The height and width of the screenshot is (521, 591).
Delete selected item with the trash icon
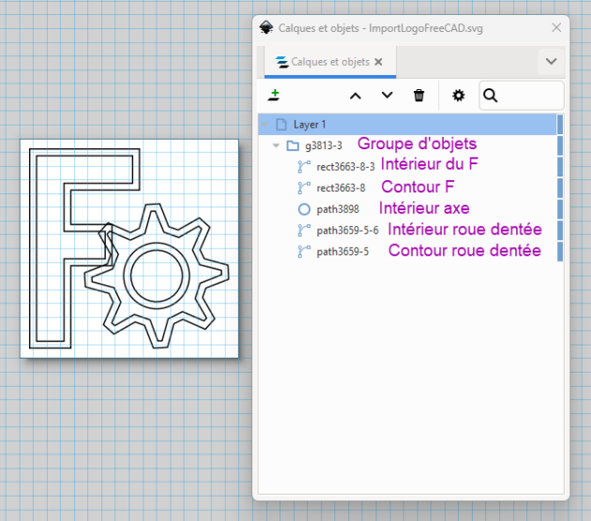[x=419, y=95]
